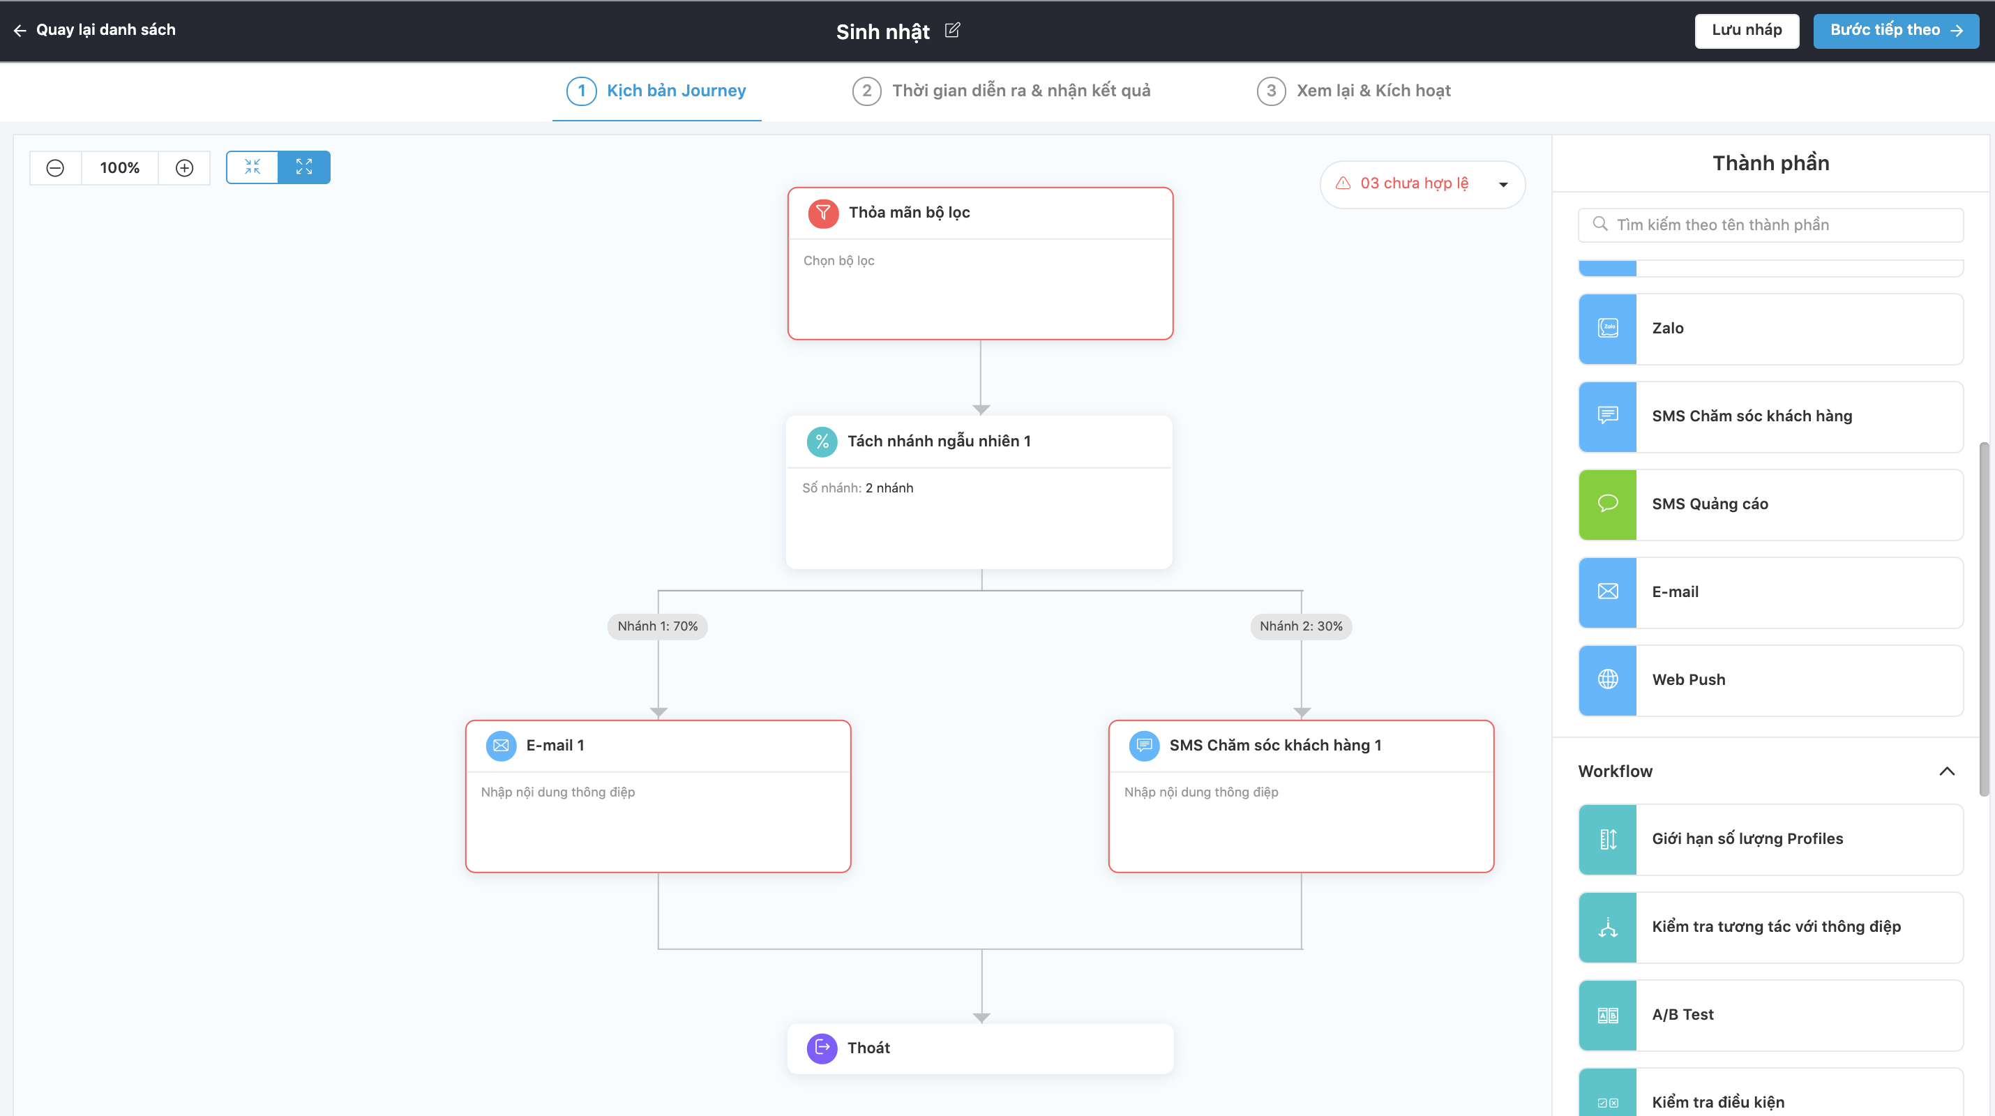Open step 2 Thời gian diễn ra tab
Screen dimensions: 1995x1116
1002,91
